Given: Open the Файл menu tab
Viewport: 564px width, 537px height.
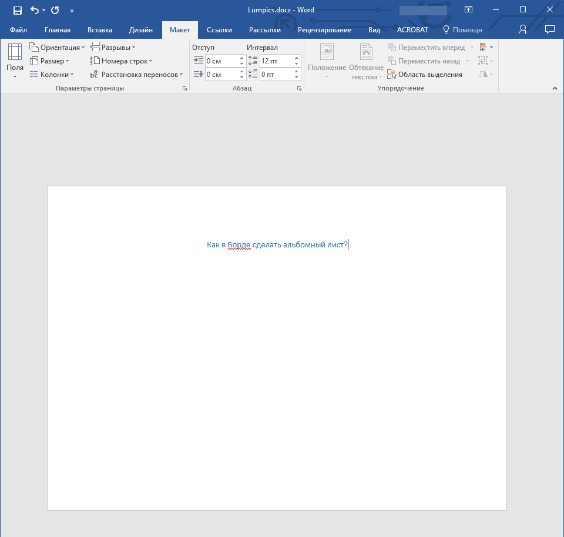Looking at the screenshot, I should tap(18, 29).
